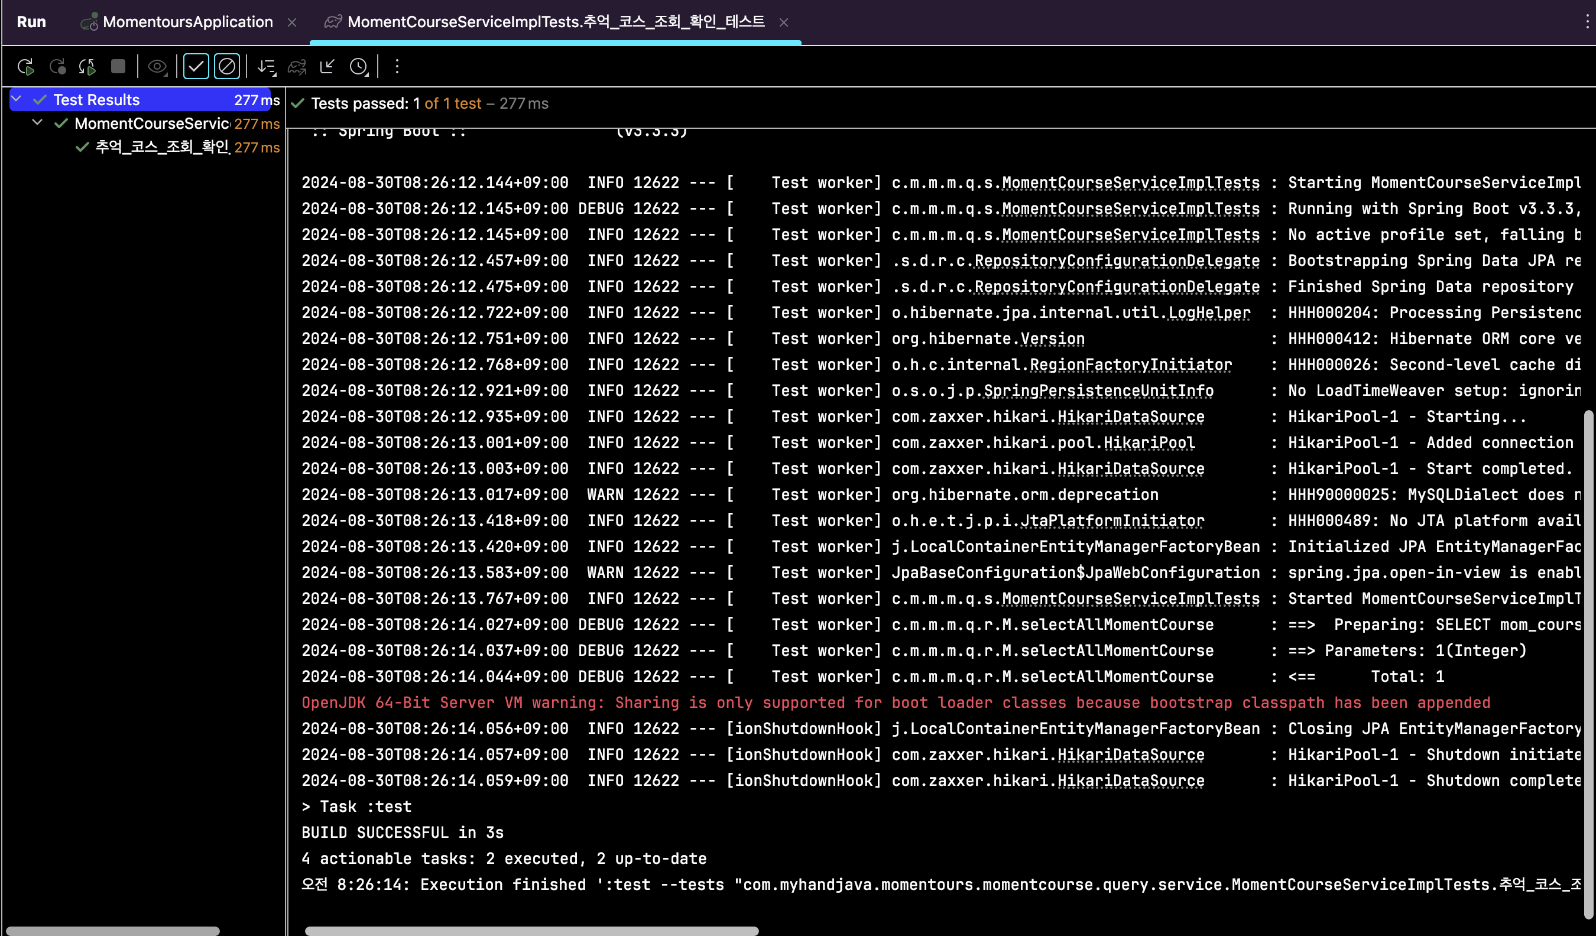Collapse the MomentCourseServic node
Screen dimensions: 1596x936
[37, 123]
